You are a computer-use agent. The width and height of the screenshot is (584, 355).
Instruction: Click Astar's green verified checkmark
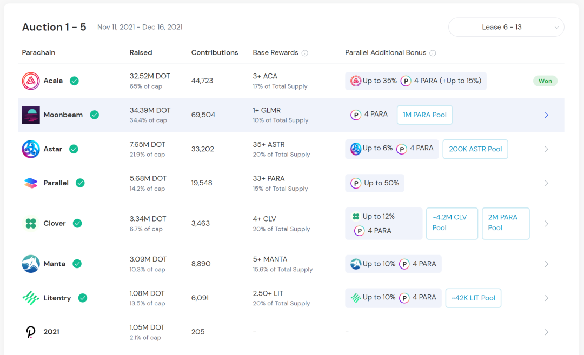pos(74,149)
